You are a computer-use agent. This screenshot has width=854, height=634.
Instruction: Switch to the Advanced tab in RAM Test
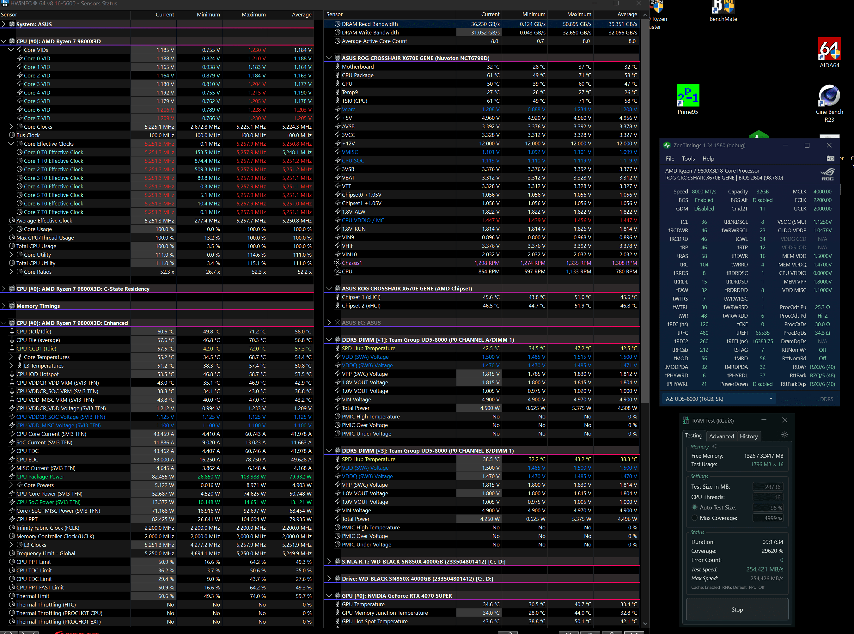pos(721,436)
